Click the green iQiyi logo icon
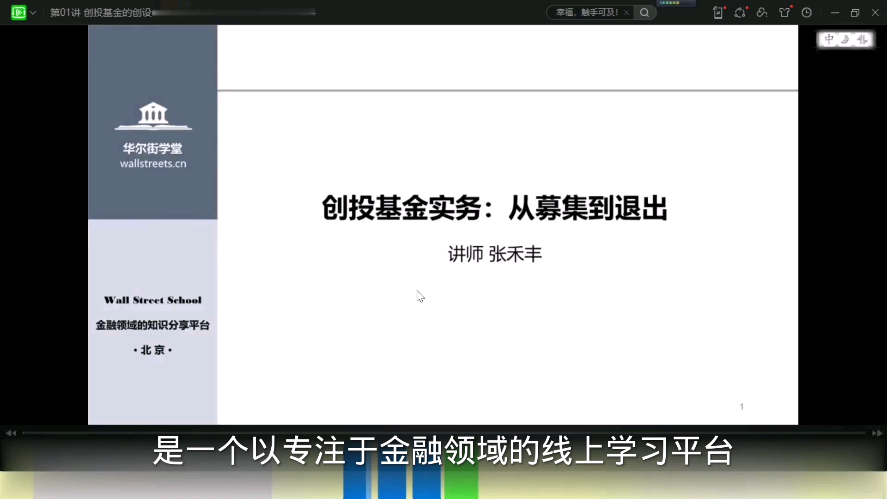The width and height of the screenshot is (887, 499). (x=18, y=12)
